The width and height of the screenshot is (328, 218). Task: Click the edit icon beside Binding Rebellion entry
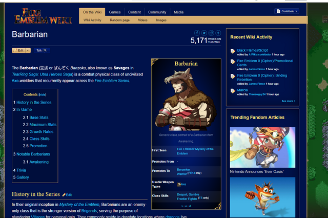233,76
